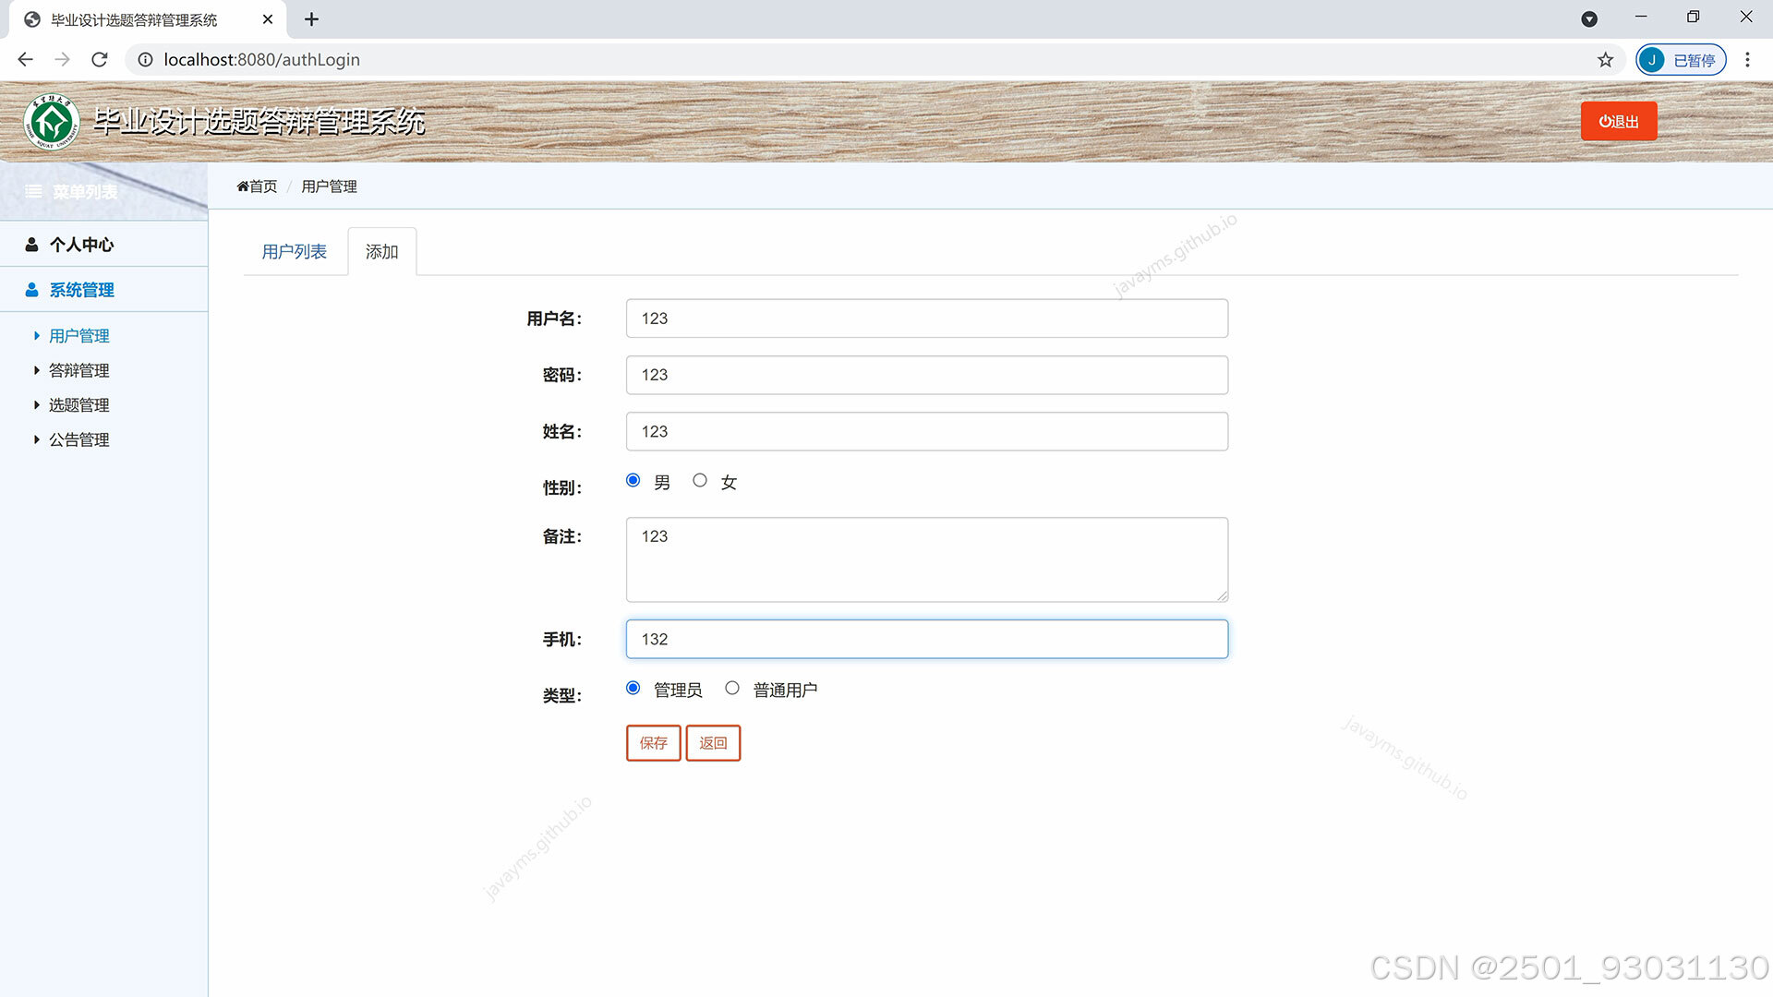Select 女 gender radio button
1773x997 pixels.
(x=700, y=480)
